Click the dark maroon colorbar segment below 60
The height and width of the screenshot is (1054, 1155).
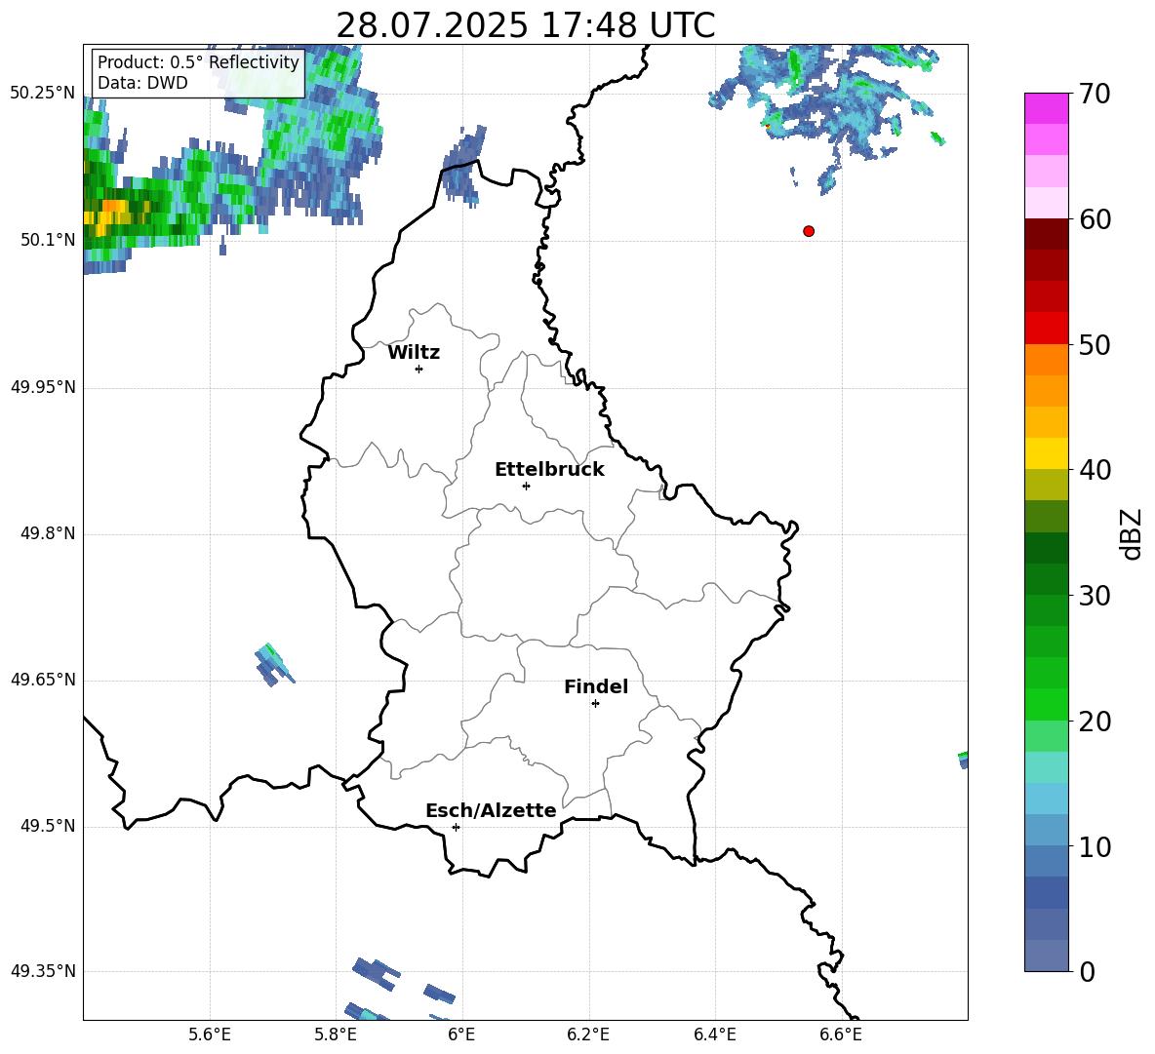click(1046, 234)
